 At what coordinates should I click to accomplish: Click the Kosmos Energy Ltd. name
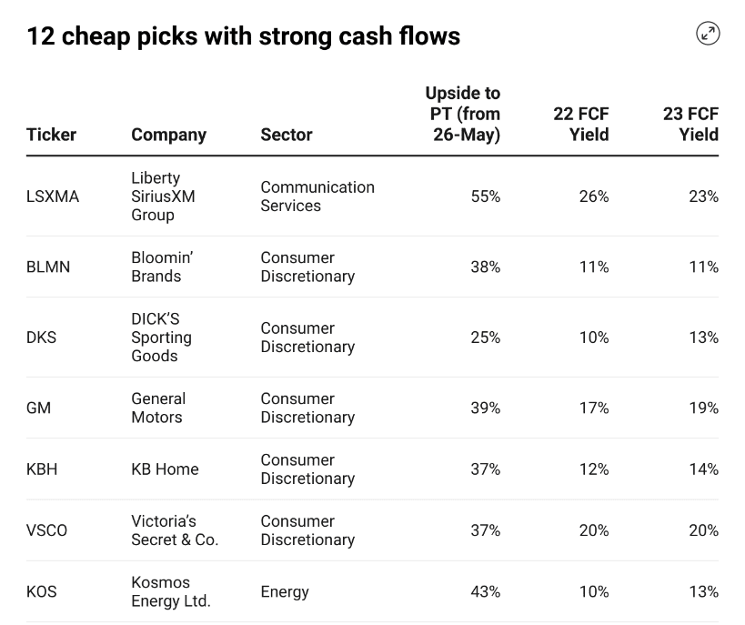170,591
